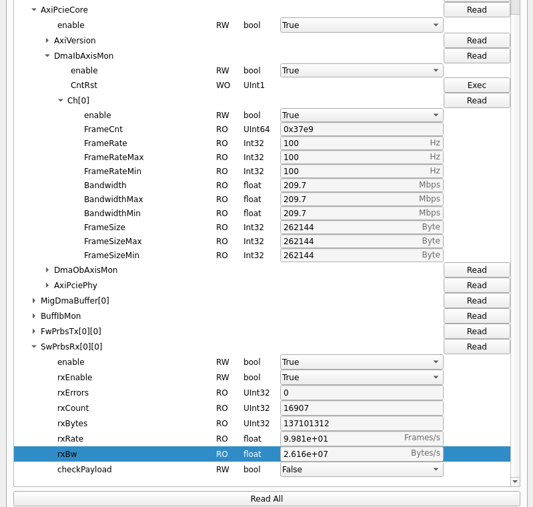The image size is (533, 507).
Task: Collapse the DmaIbAxisMon node
Action: [x=47, y=56]
